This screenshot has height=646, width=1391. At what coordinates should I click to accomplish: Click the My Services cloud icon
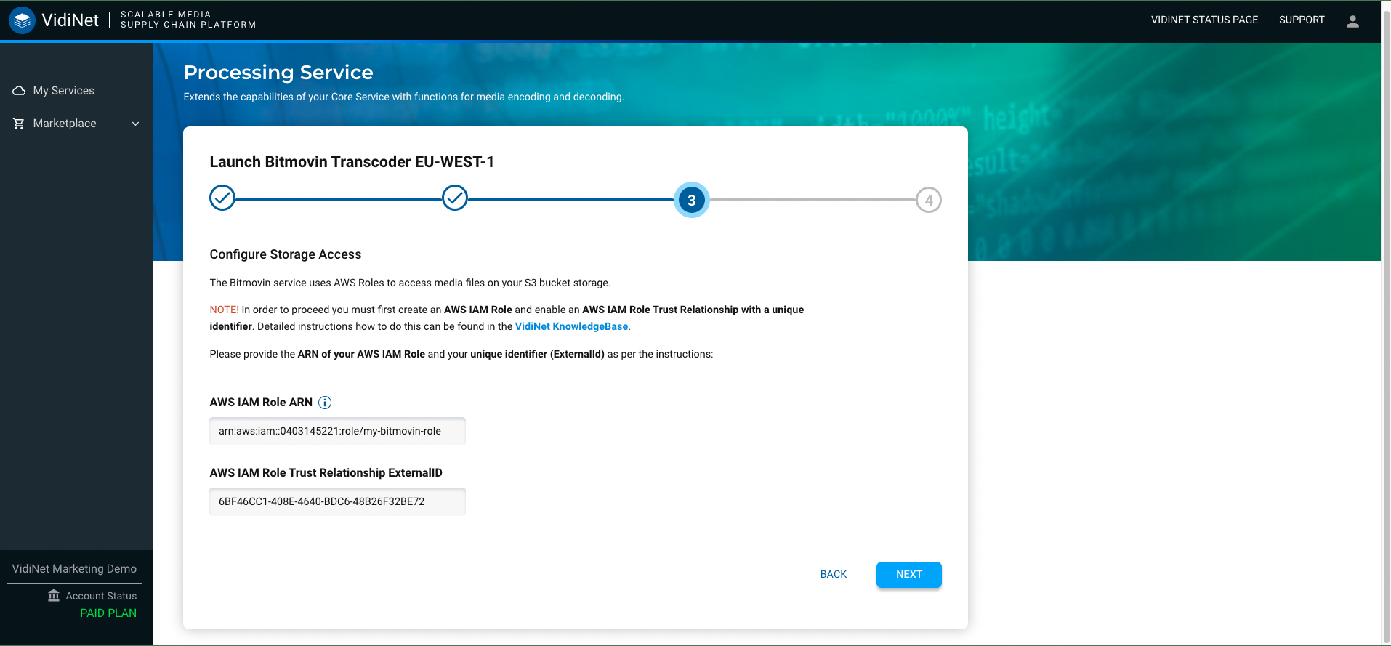coord(19,91)
